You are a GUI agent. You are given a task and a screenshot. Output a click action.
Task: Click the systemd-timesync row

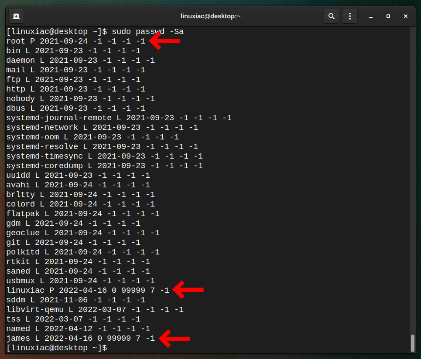click(x=104, y=156)
